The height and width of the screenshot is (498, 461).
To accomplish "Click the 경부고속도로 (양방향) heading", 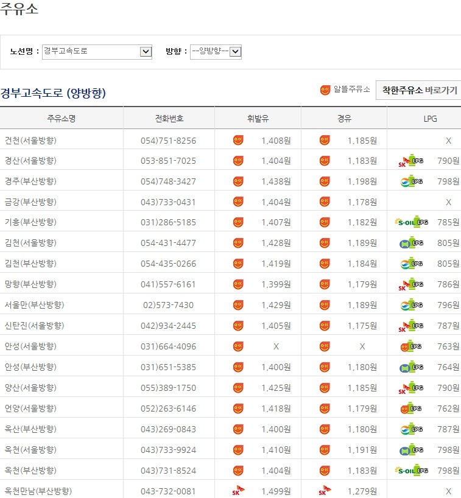I will (x=53, y=93).
